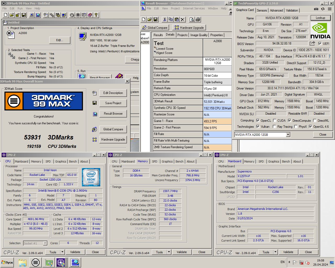Click the Cut scissors icon in Result Browser
Image resolution: width=335 pixels, height=268 pixels.
(165, 19)
